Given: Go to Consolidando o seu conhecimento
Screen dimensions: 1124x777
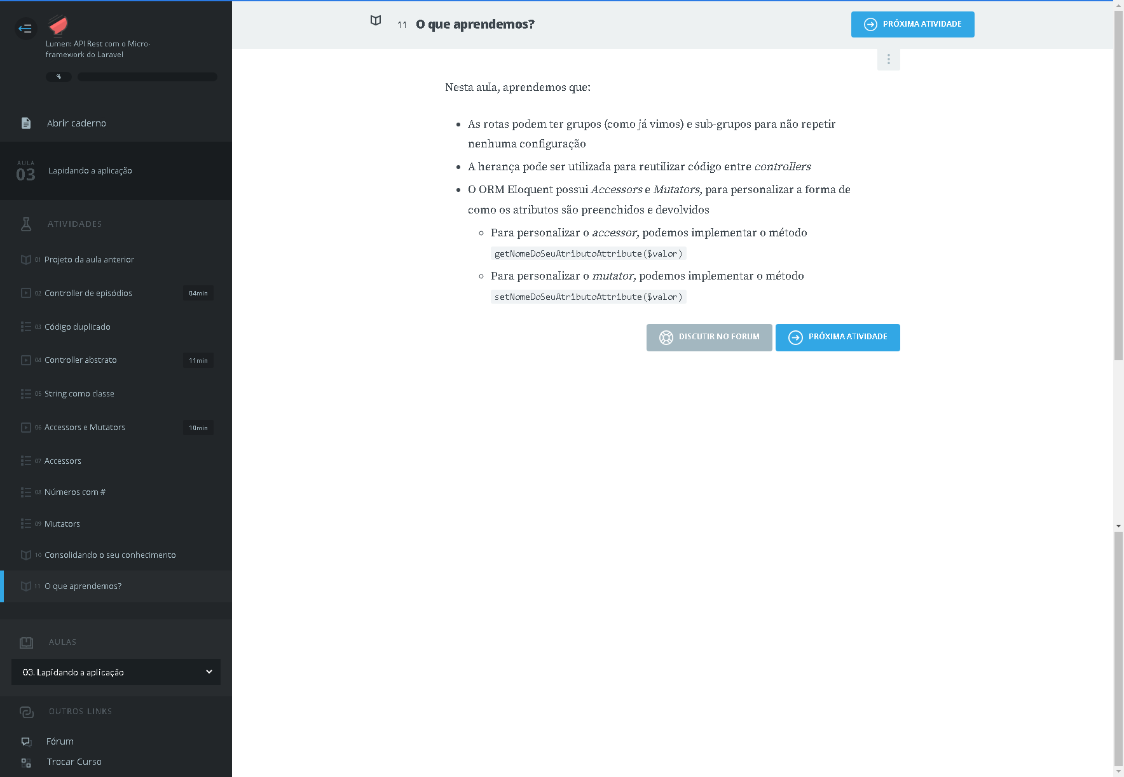Looking at the screenshot, I should [110, 555].
